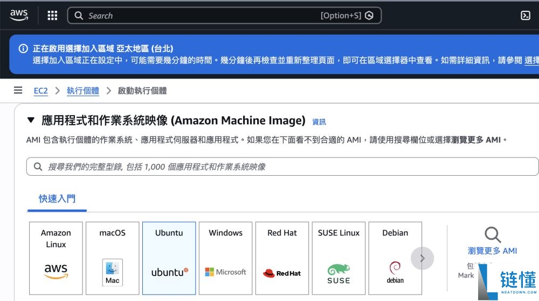Click the Amazon Q hexagon icon in search bar
Viewport: 539px width, 301px height.
pyautogui.click(x=369, y=16)
